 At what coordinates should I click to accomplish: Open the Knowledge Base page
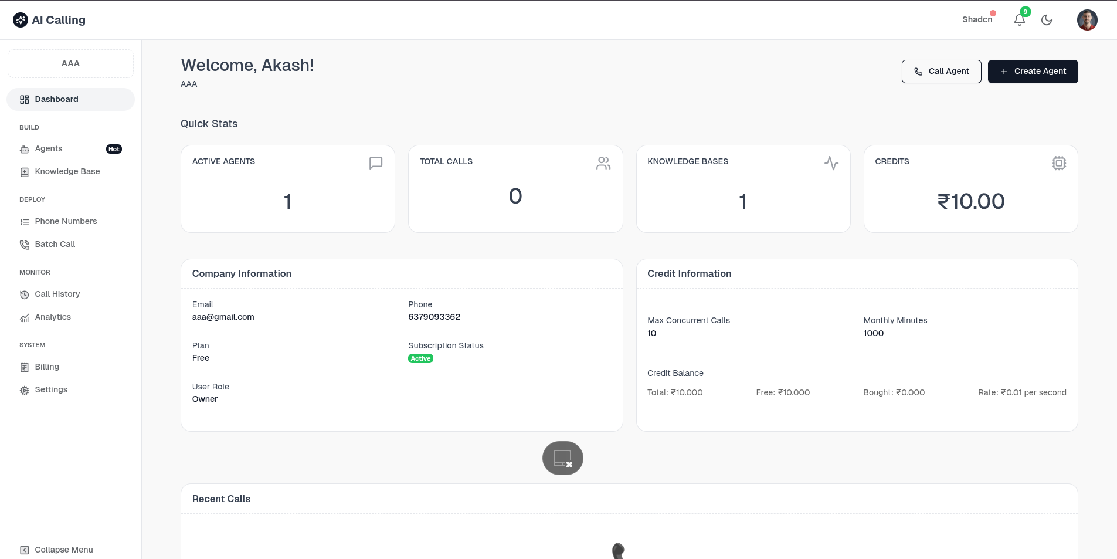pos(67,172)
